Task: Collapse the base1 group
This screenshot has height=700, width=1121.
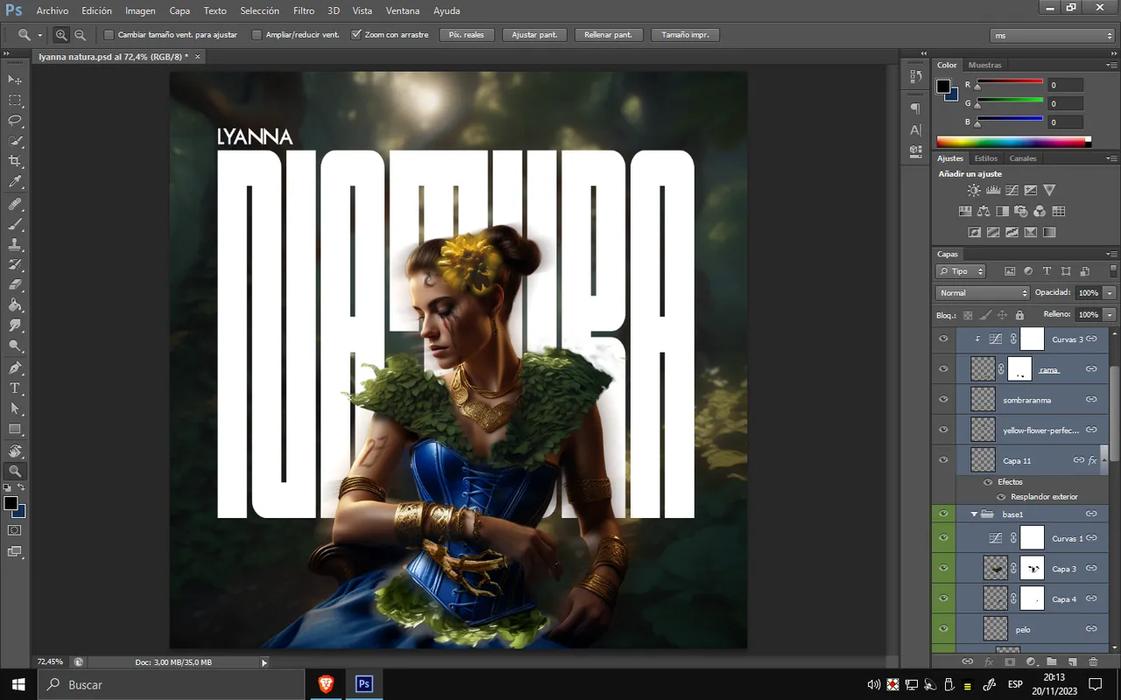Action: pos(974,514)
